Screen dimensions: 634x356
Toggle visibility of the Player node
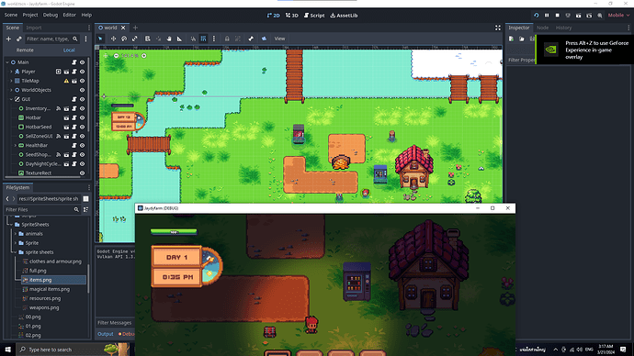(x=82, y=72)
